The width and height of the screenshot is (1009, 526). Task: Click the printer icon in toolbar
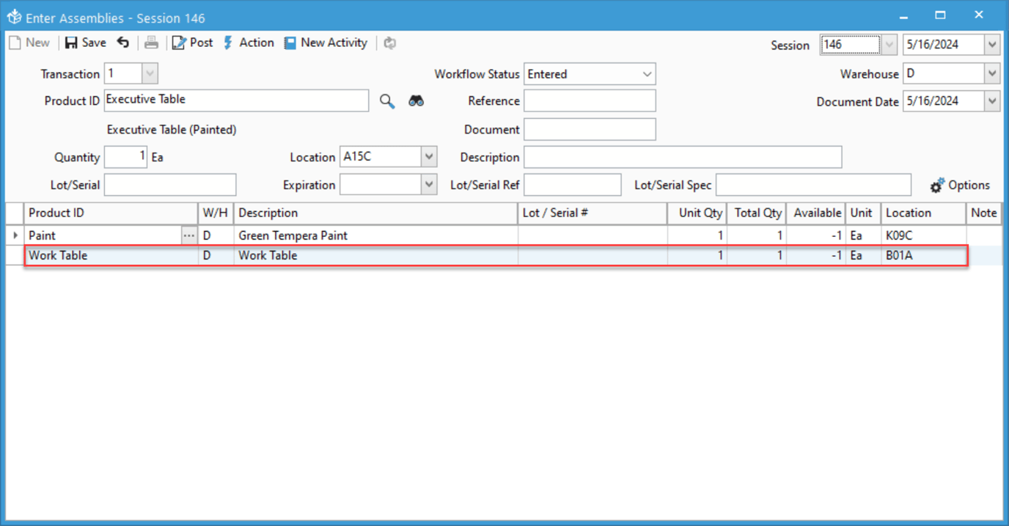coord(151,43)
